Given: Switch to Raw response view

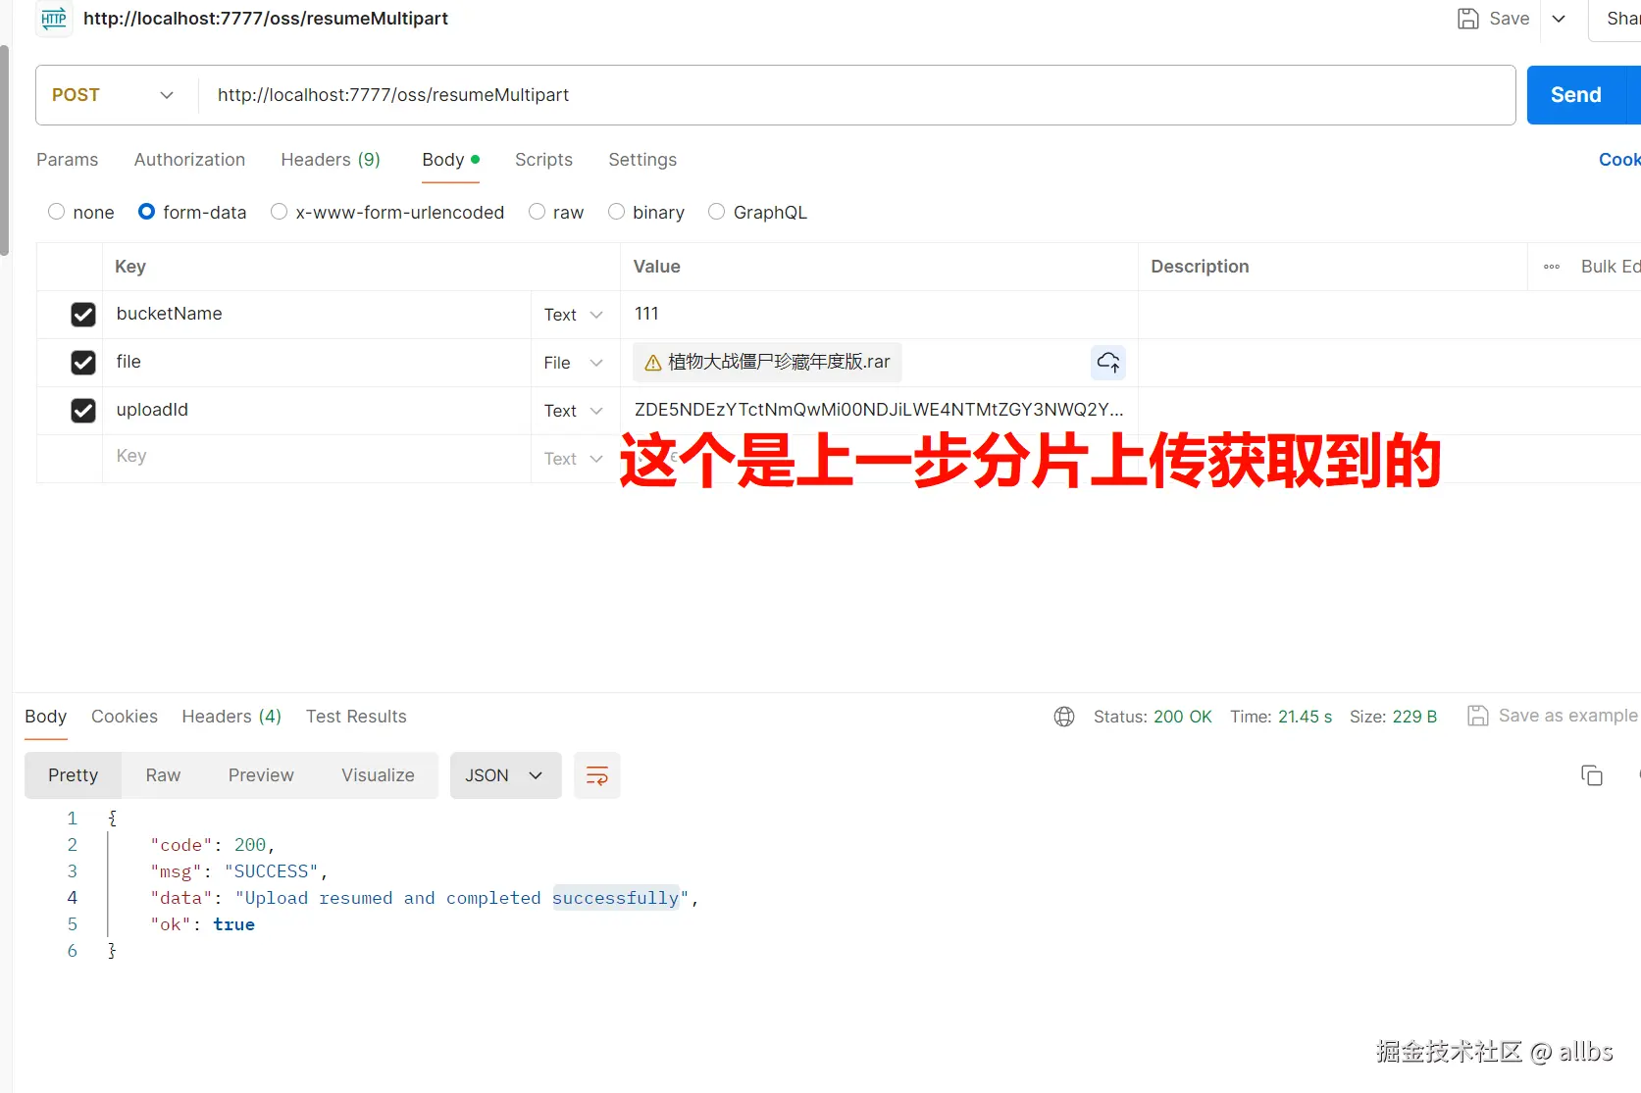Looking at the screenshot, I should coord(163,775).
